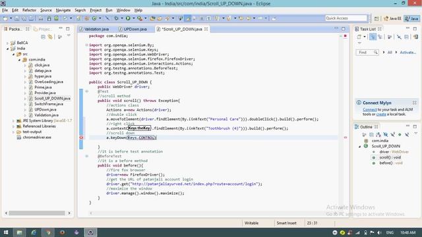Click Collapse All icon in Task List

406,37
